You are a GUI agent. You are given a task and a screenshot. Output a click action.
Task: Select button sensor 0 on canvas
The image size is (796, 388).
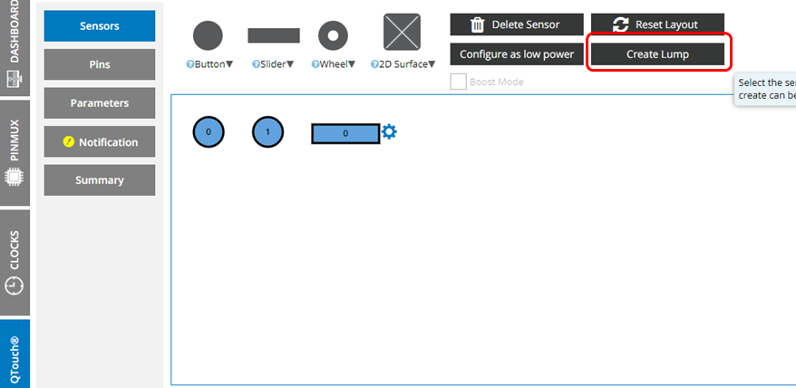point(209,132)
